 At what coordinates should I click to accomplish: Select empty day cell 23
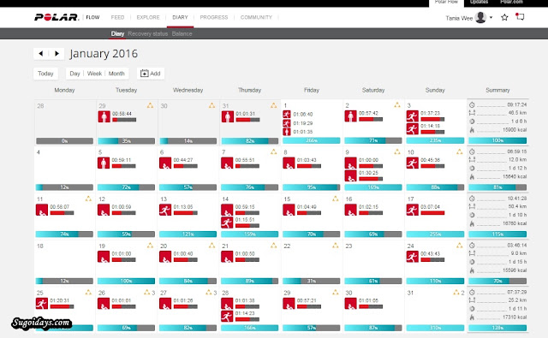(373, 262)
